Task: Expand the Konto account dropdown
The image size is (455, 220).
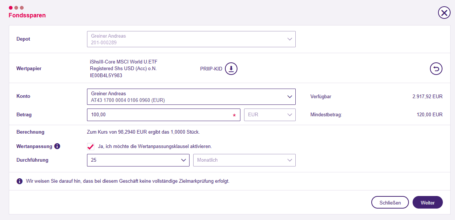Action: [191, 97]
